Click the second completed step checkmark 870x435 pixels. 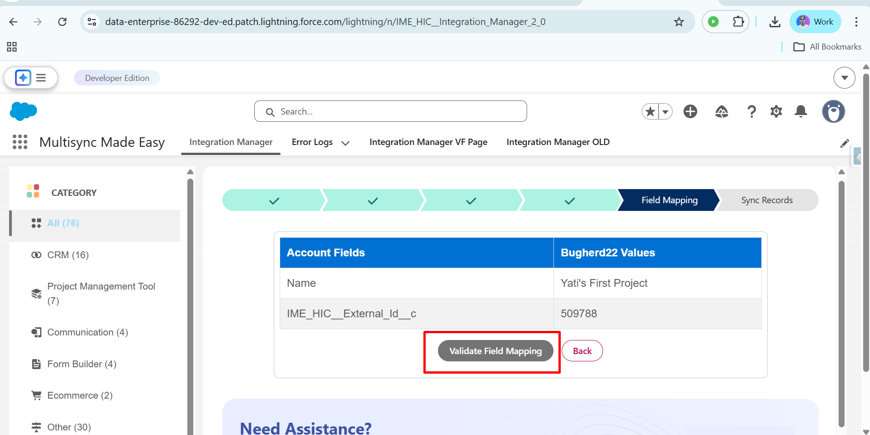tap(373, 200)
